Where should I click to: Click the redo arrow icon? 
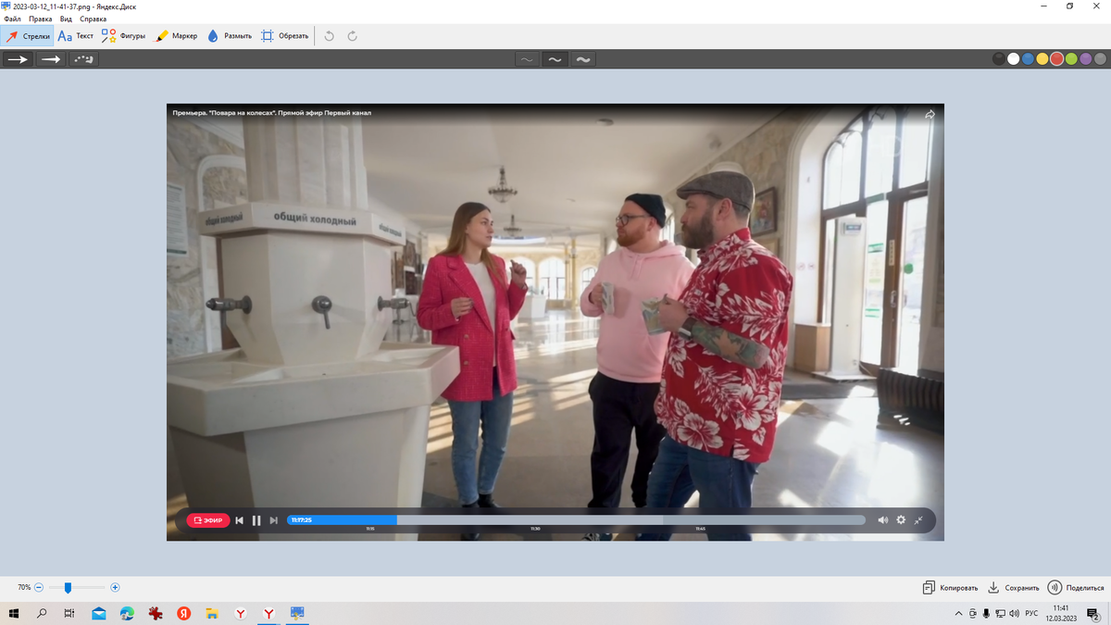coord(353,36)
